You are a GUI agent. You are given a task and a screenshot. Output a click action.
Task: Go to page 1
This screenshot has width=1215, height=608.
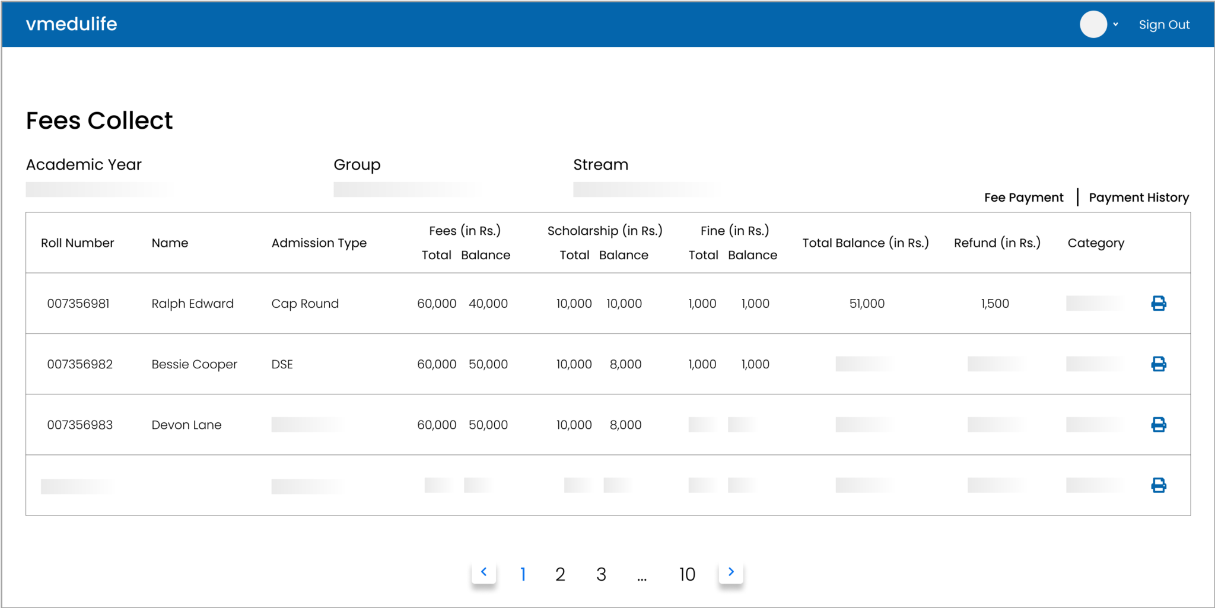[523, 574]
